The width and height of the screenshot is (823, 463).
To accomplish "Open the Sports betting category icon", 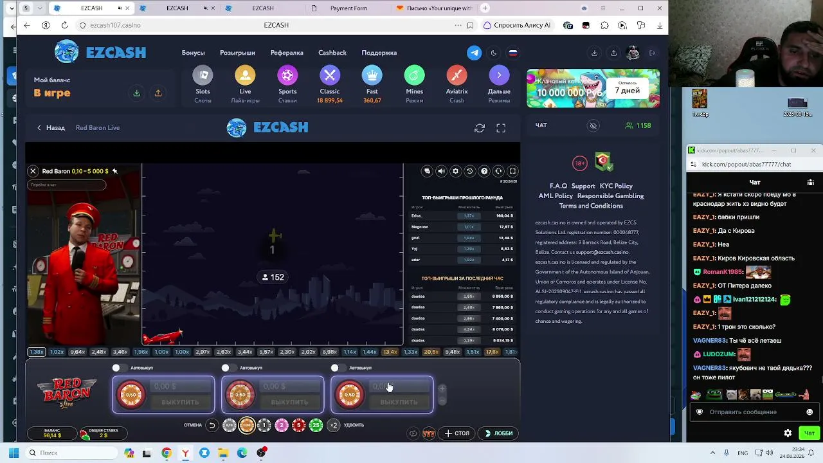I will click(x=287, y=76).
